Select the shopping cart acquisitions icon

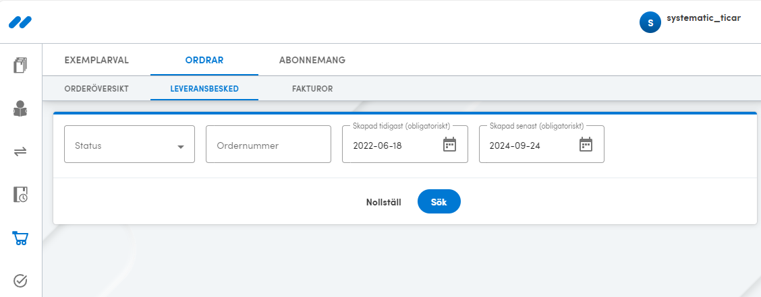pos(20,238)
